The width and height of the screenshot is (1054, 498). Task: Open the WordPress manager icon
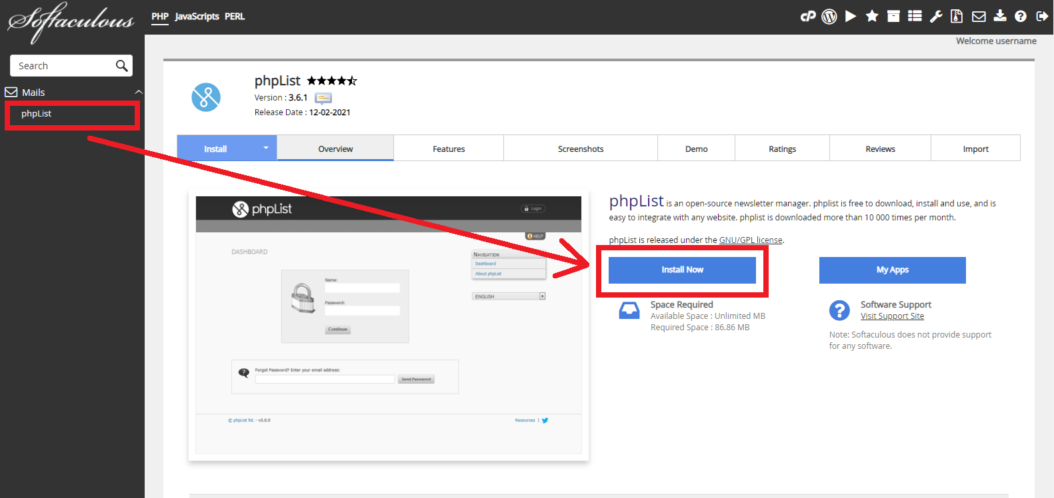829,17
